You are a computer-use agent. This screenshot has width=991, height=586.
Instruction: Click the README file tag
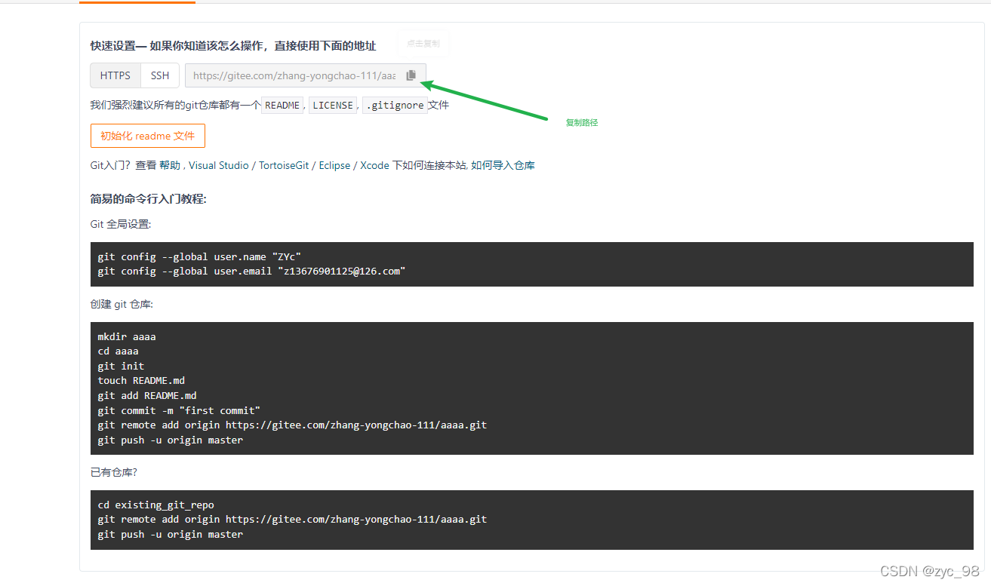point(282,106)
